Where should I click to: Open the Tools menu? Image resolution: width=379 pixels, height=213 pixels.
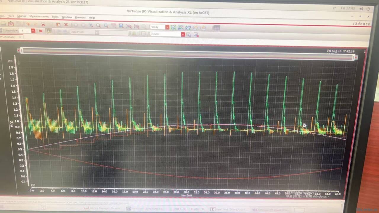tap(55, 17)
